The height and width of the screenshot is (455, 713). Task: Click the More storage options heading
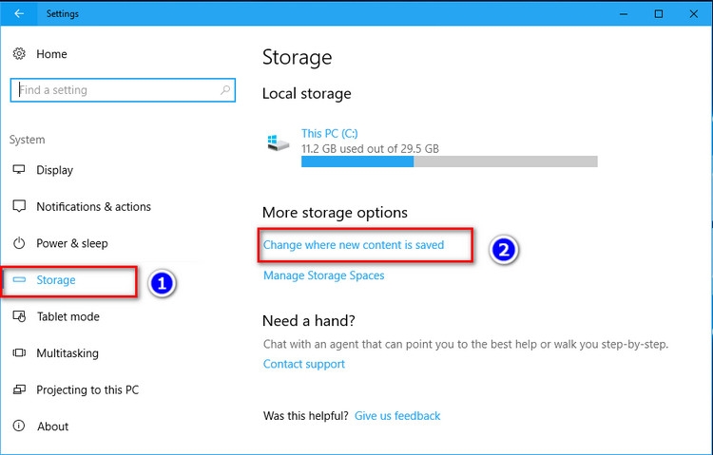coord(335,212)
